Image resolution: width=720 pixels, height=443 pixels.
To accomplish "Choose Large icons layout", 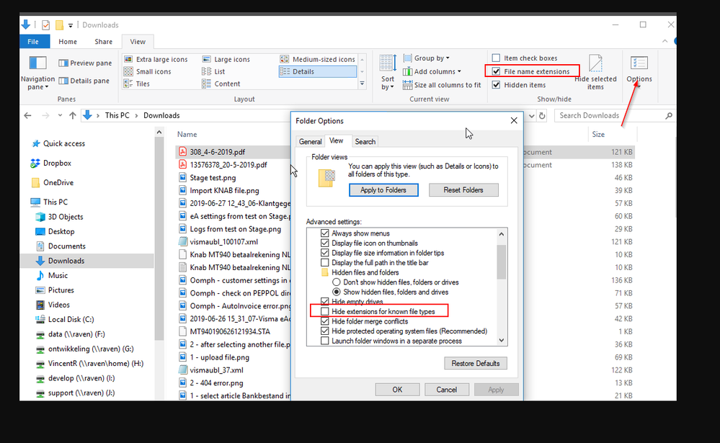I will coord(226,59).
